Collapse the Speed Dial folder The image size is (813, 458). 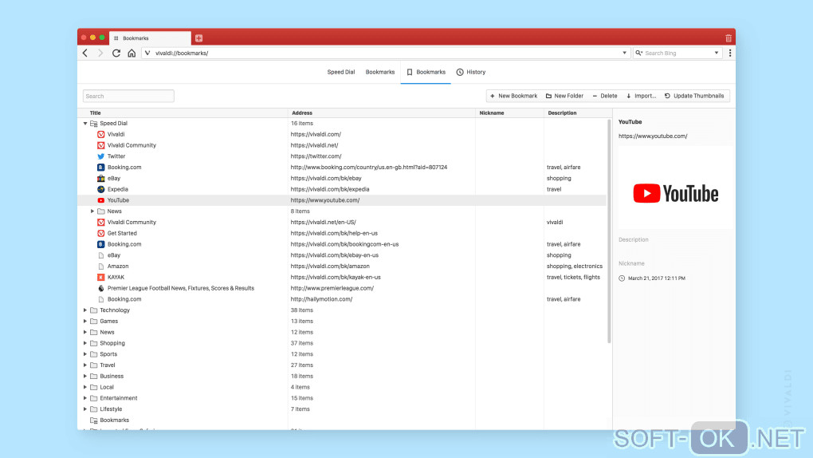85,124
